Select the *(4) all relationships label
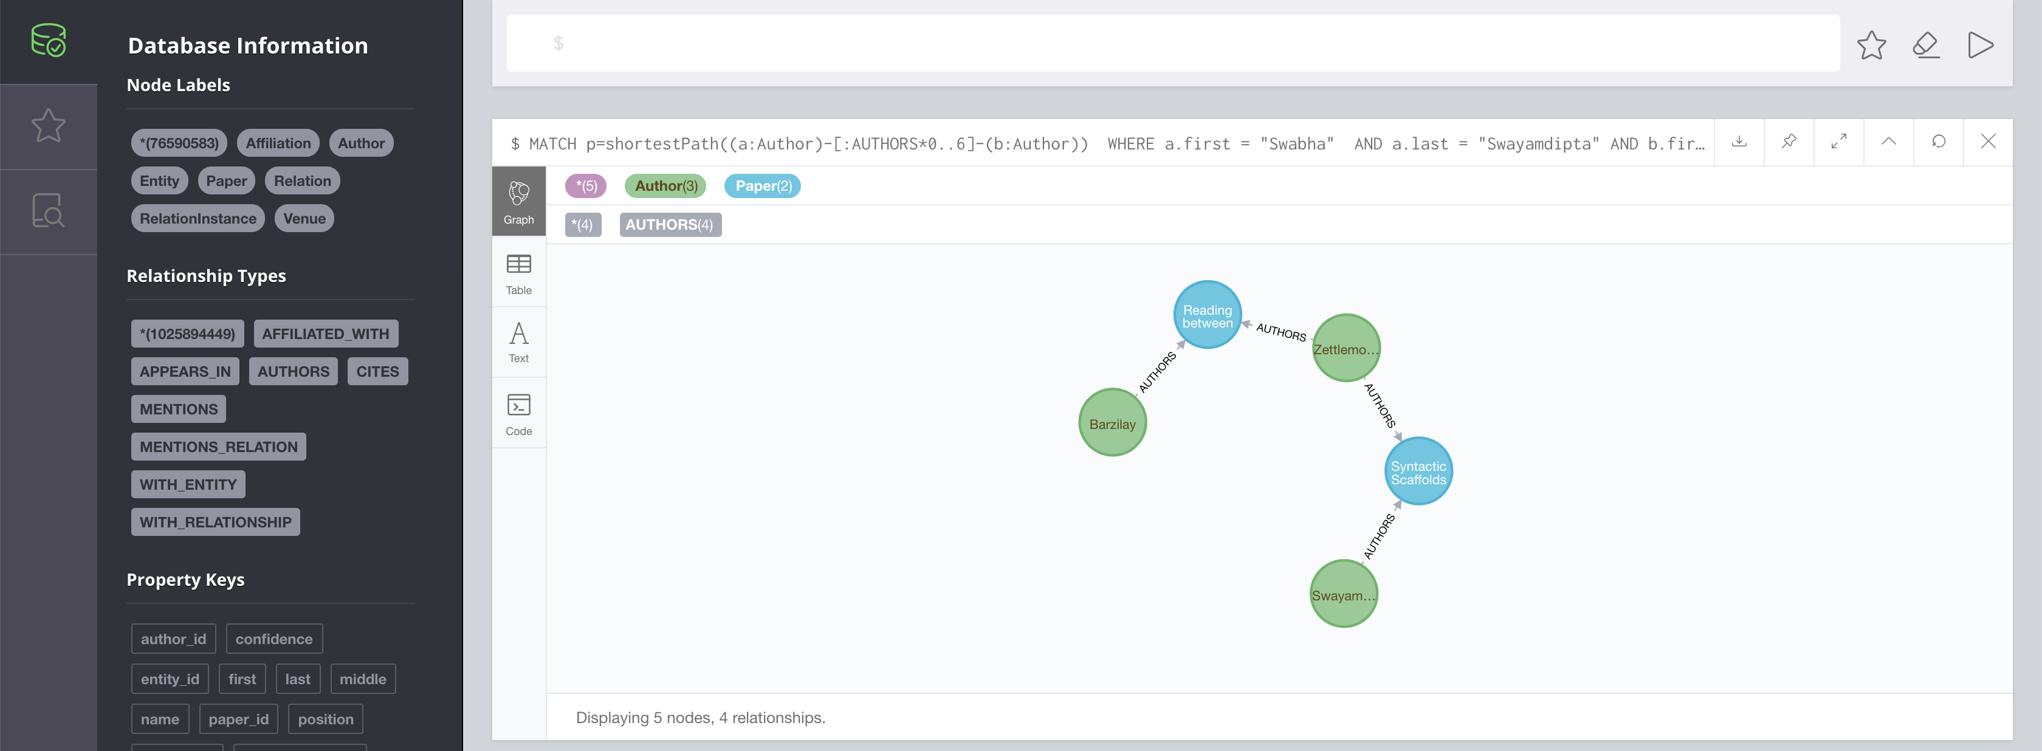This screenshot has height=751, width=2042. tap(583, 225)
